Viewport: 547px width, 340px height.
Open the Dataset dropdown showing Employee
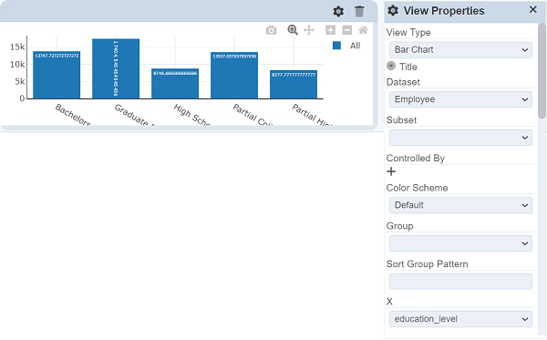[460, 99]
